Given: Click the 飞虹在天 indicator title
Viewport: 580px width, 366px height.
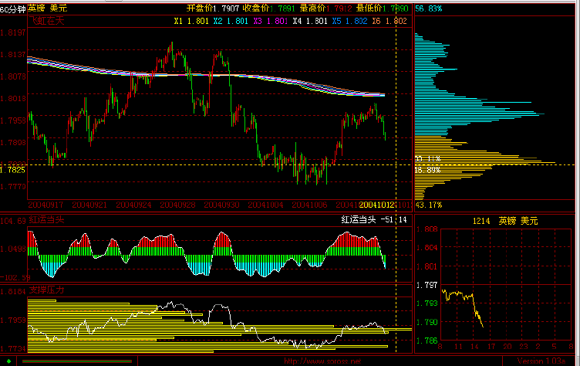Looking at the screenshot, I should pos(46,21).
